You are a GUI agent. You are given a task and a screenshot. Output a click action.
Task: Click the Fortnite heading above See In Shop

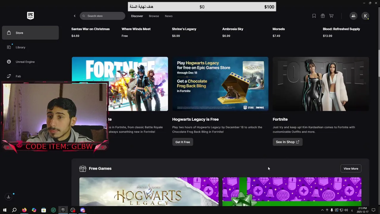280,119
